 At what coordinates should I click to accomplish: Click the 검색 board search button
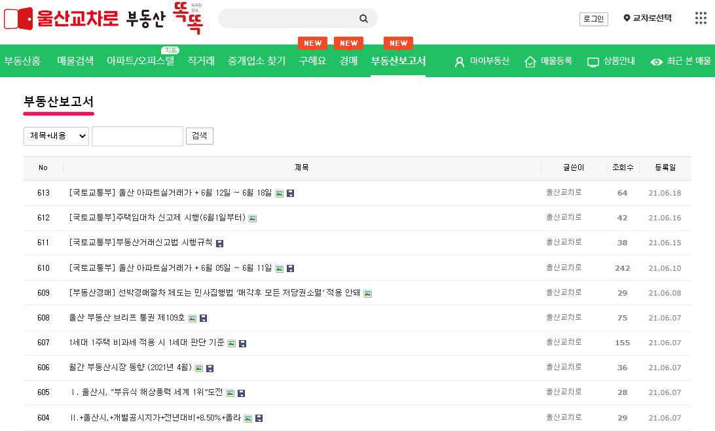coord(200,136)
